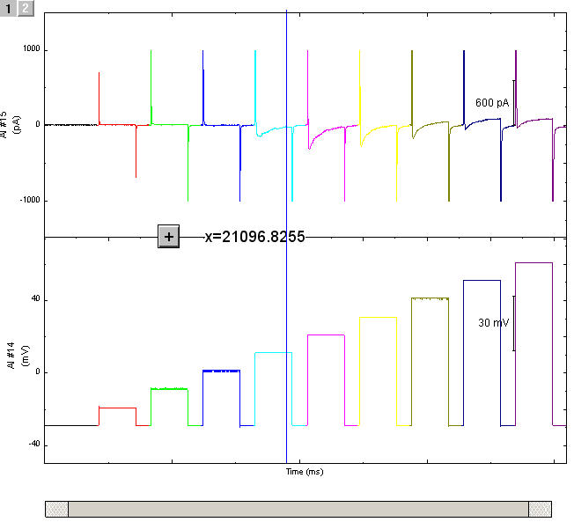574x522 pixels.
Task: Select the magenta voltage step plateau
Action: (326, 335)
